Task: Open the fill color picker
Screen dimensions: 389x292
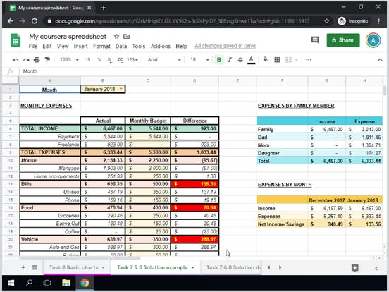Action: point(266,59)
